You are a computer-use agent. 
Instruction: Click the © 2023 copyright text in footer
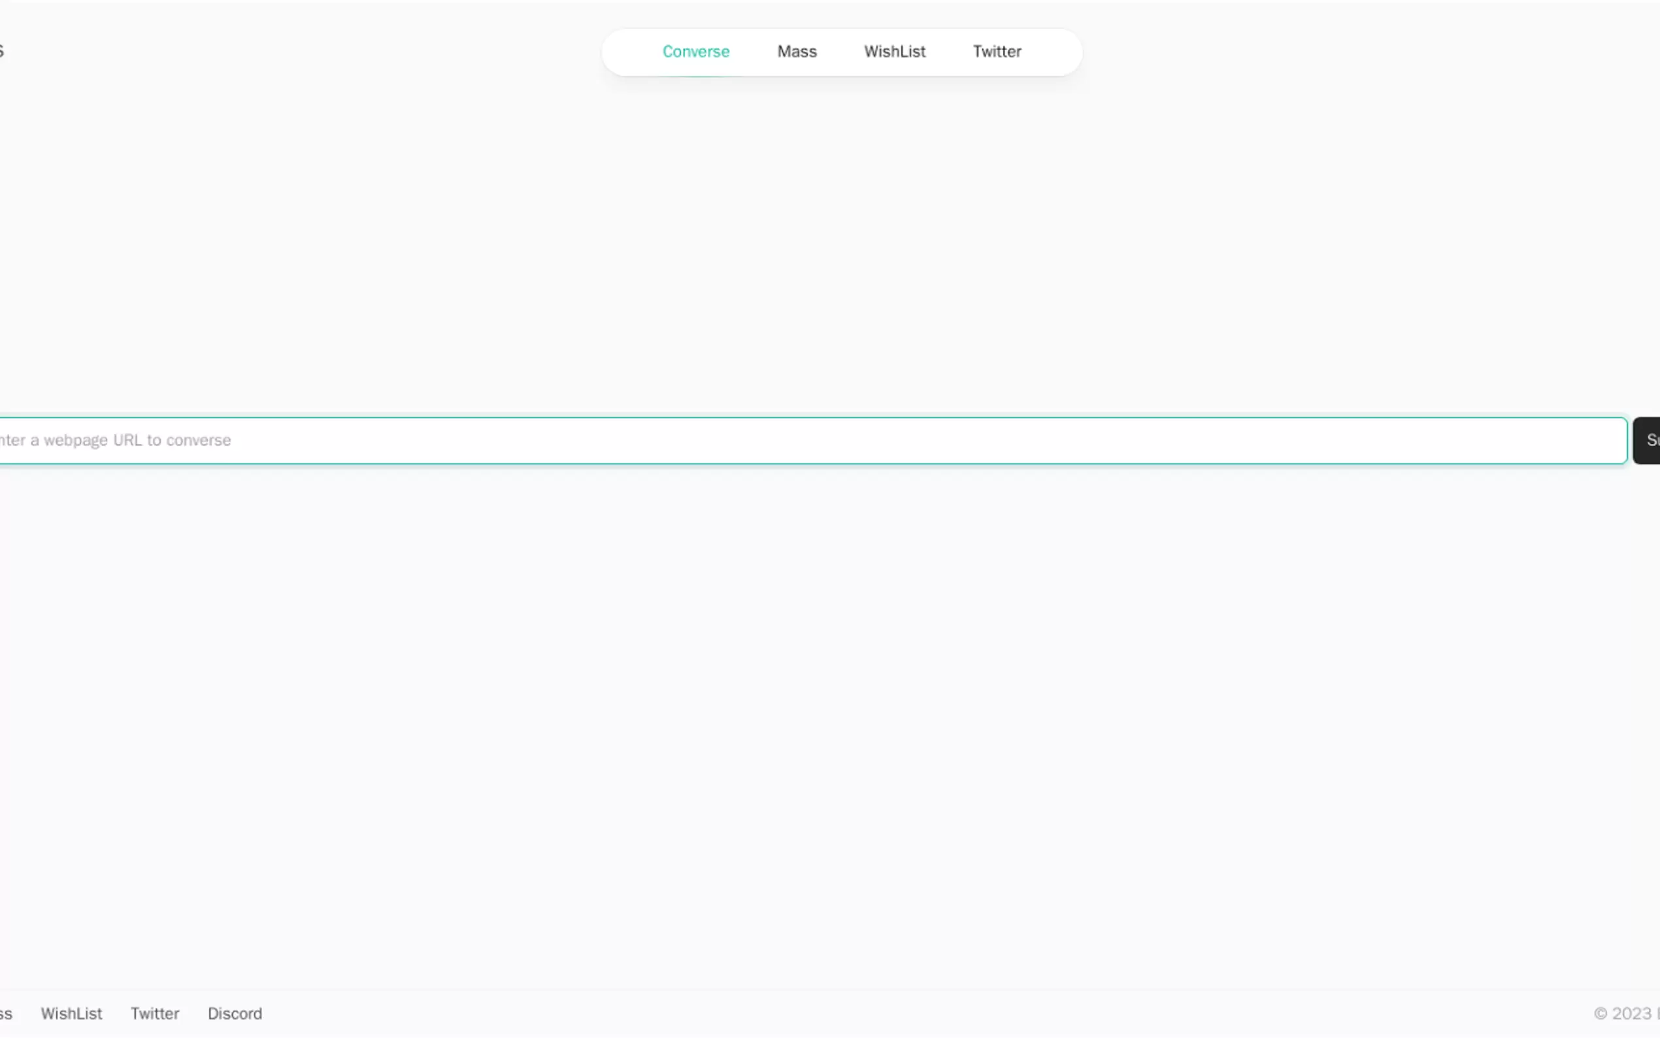pos(1623,1013)
